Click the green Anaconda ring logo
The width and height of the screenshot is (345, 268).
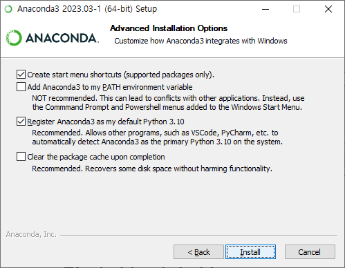pos(14,37)
